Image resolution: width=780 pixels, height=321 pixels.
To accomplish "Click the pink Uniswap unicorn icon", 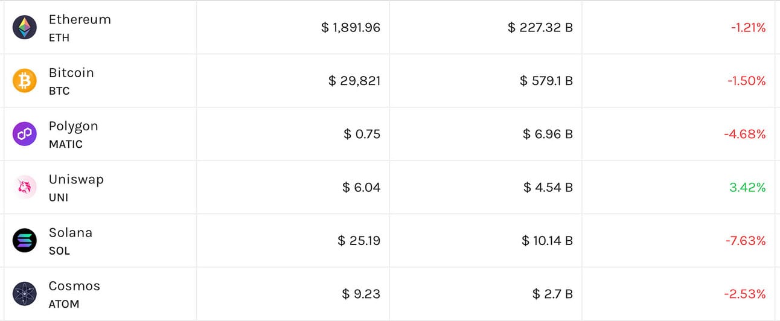I will coord(25,187).
